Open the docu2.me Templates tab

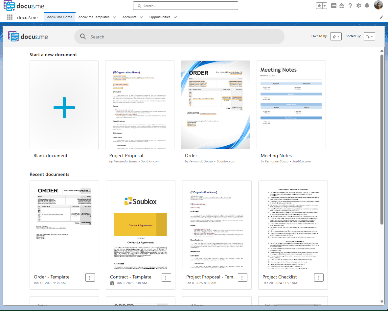94,17
